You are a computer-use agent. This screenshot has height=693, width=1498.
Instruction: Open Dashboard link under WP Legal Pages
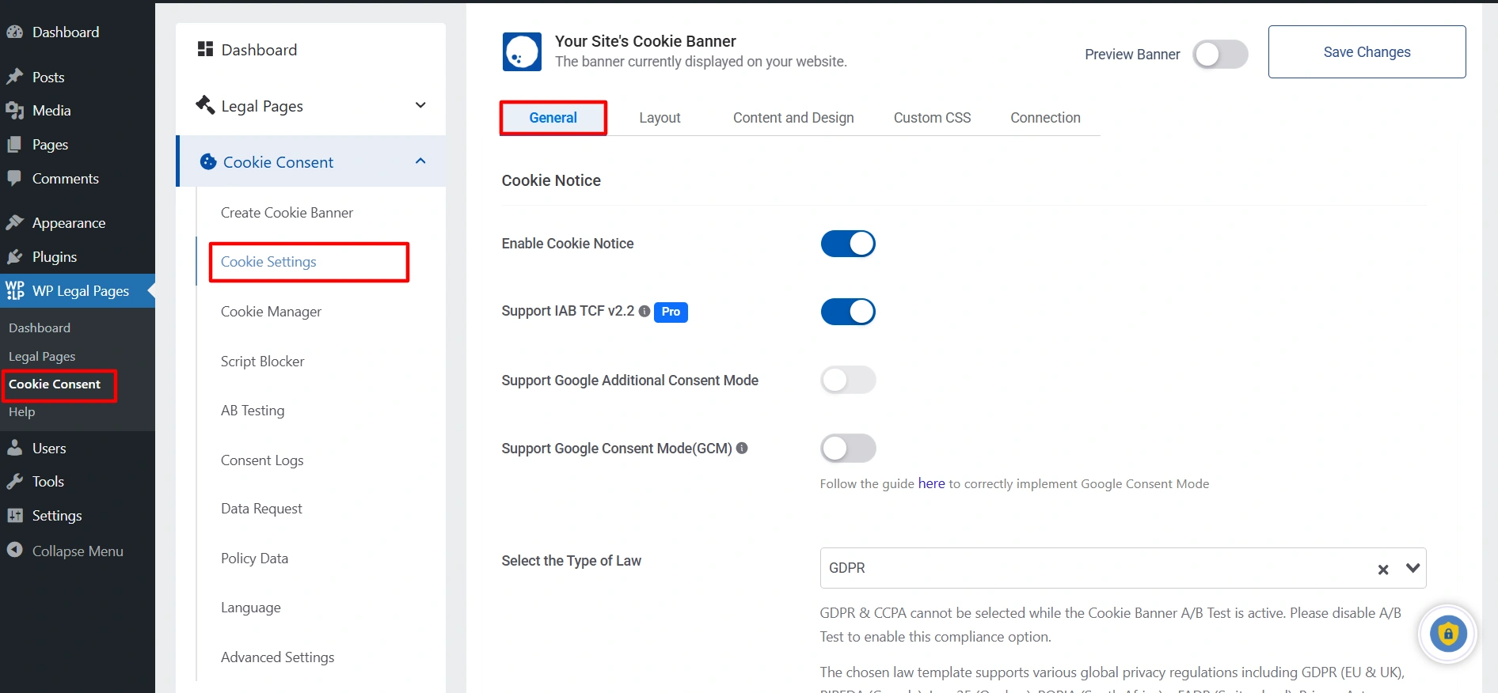[40, 328]
